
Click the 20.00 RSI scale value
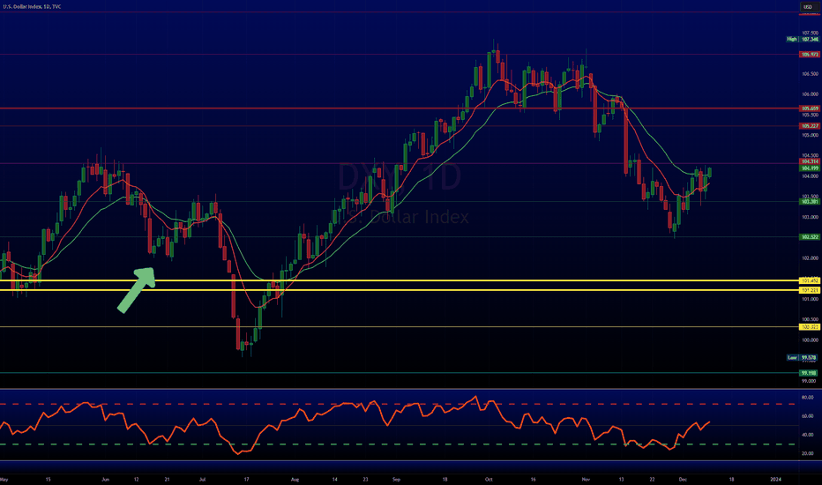tap(807, 453)
